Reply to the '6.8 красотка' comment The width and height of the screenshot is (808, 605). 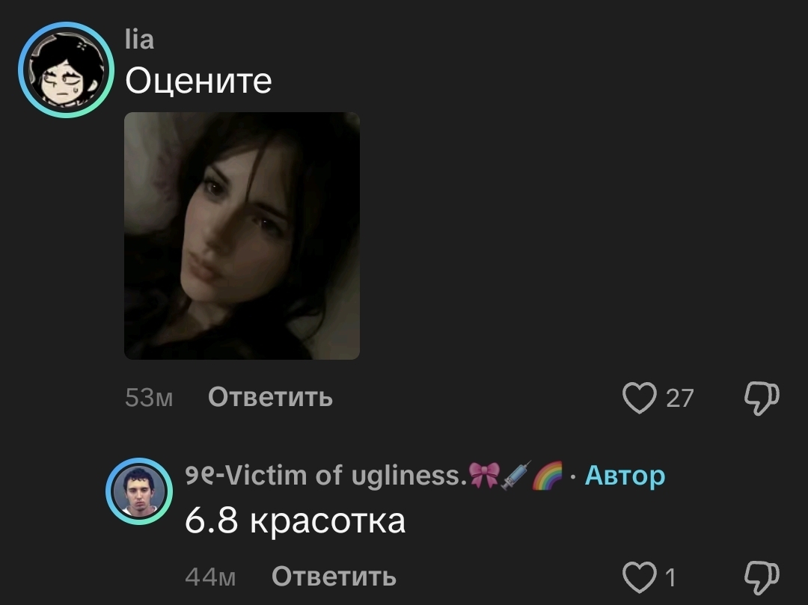click(334, 576)
